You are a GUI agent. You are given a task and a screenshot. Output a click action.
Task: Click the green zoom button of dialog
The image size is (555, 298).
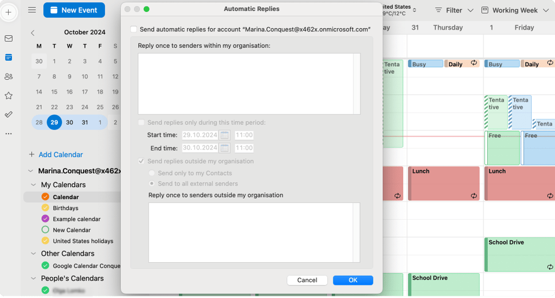[146, 9]
